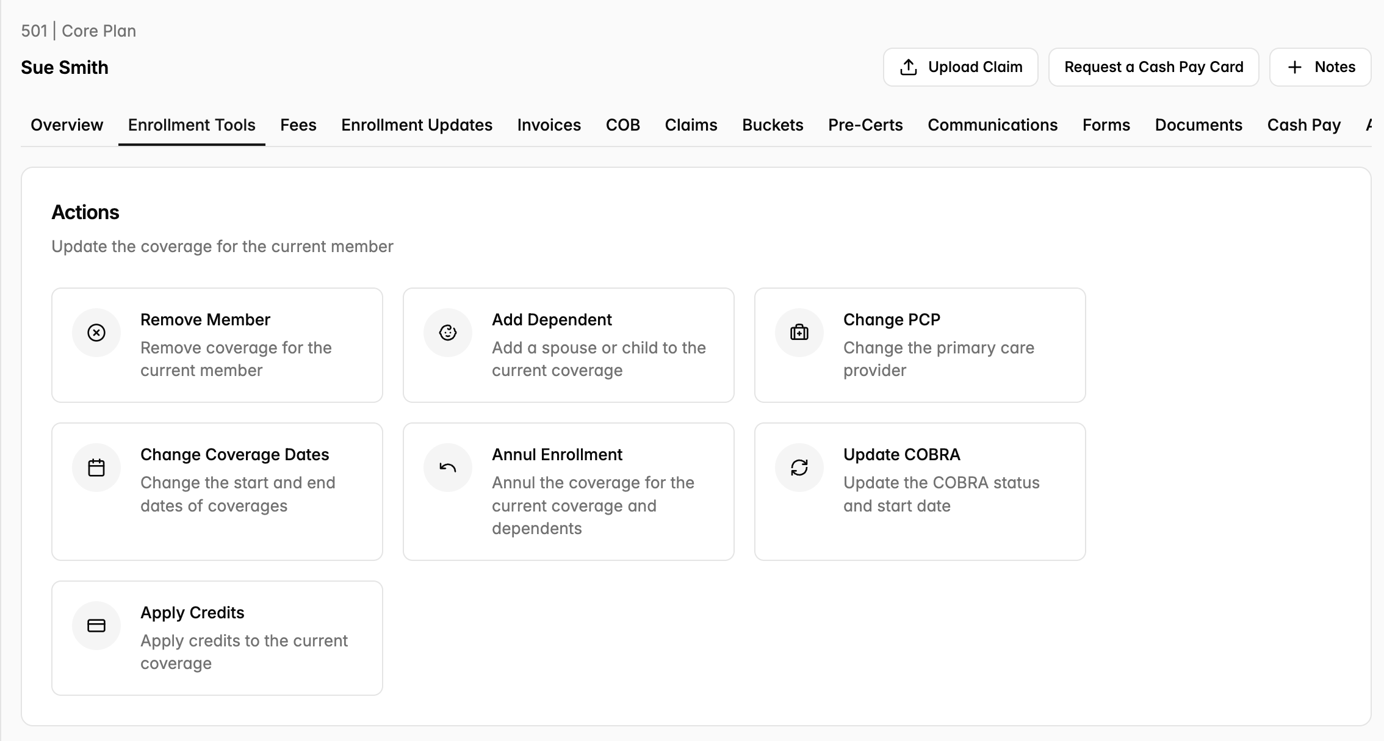Viewport: 1384px width, 741px height.
Task: Click the Remove Member x-circle icon
Action: point(96,333)
